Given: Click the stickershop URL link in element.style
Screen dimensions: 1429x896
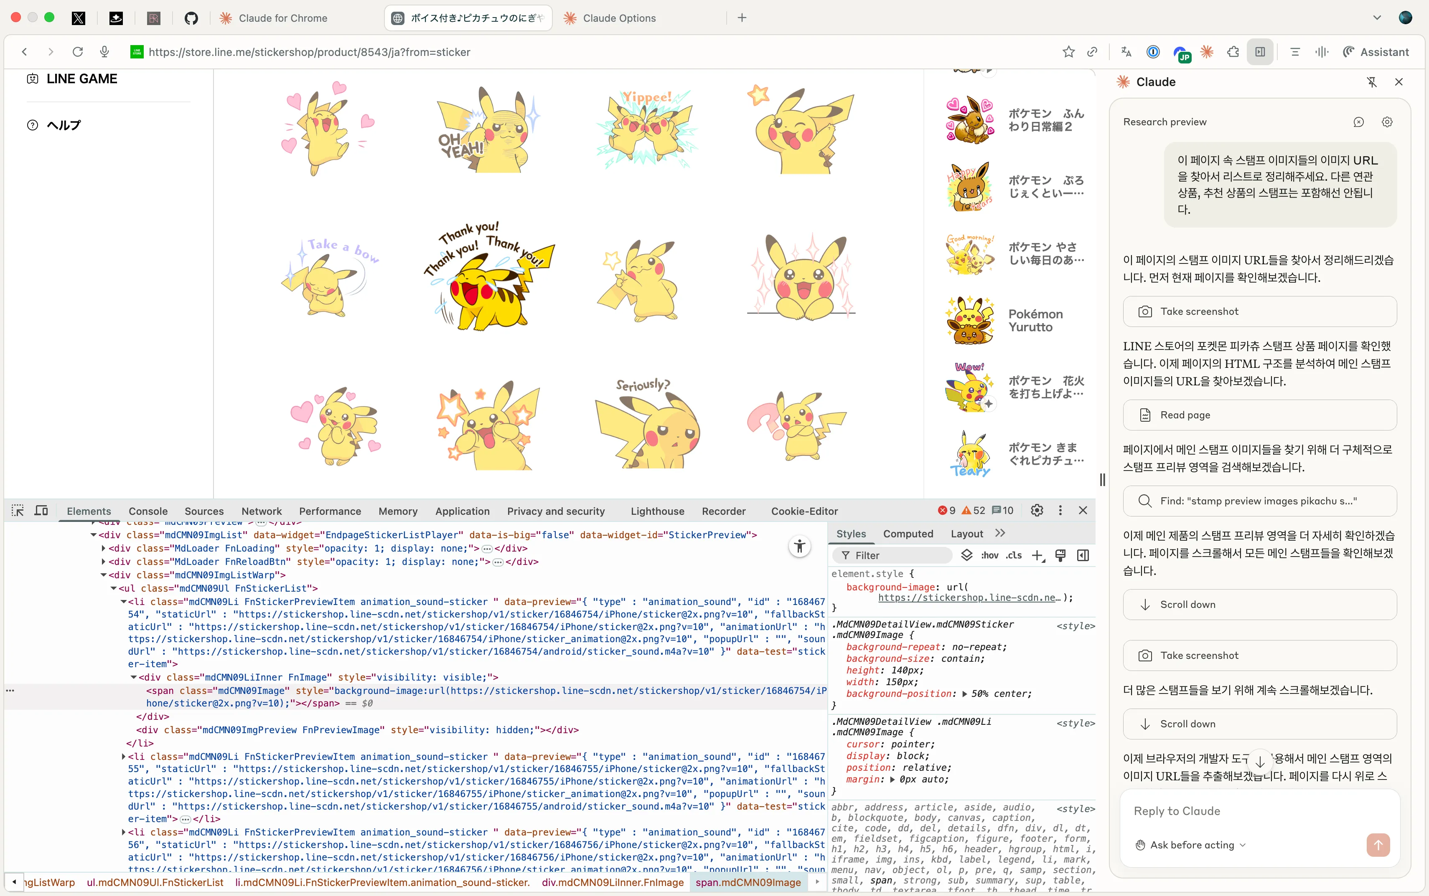Looking at the screenshot, I should click(x=969, y=598).
